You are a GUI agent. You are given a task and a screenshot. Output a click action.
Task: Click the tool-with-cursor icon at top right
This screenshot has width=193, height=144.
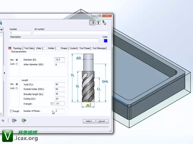point(104,23)
